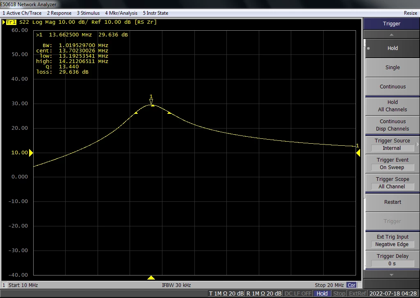Change Trigger Scope All Channel setting
The height and width of the screenshot is (298, 420).
point(393,183)
